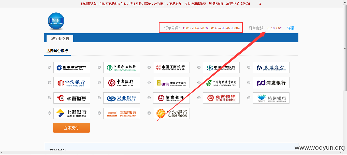Screen dimensions: 347x155
Task: Select China Everbright Bank radio button
Action: pos(149,83)
